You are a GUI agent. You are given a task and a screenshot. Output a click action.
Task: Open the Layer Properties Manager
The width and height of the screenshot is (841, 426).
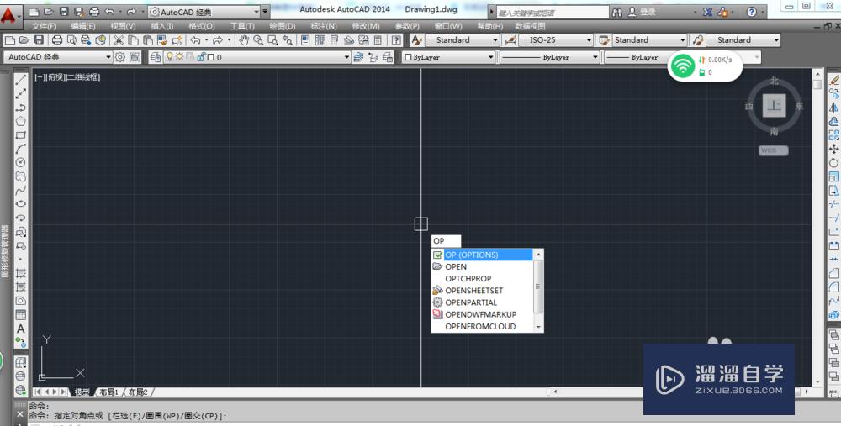[x=156, y=57]
